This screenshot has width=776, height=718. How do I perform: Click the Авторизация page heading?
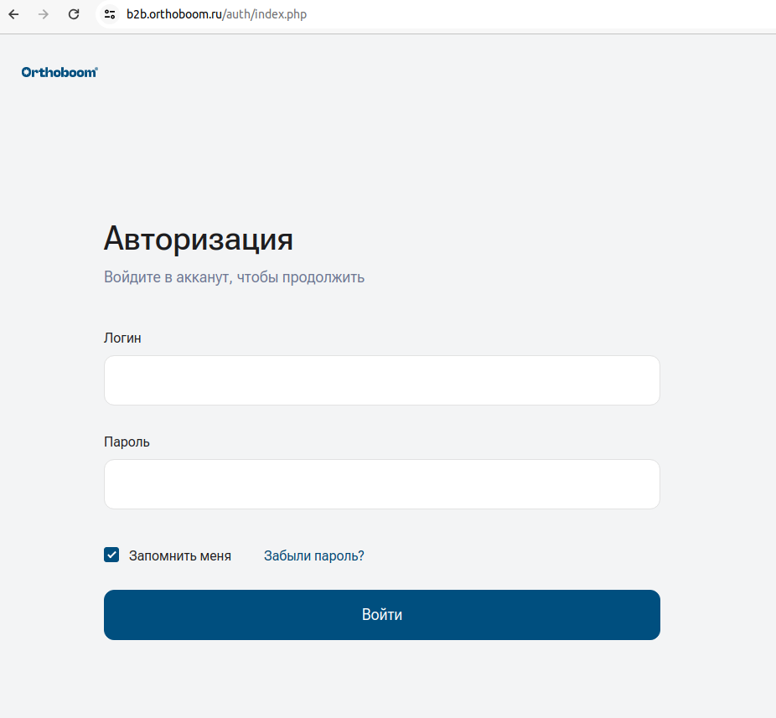[x=198, y=240]
